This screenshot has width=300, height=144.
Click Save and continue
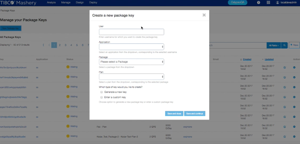(195, 114)
